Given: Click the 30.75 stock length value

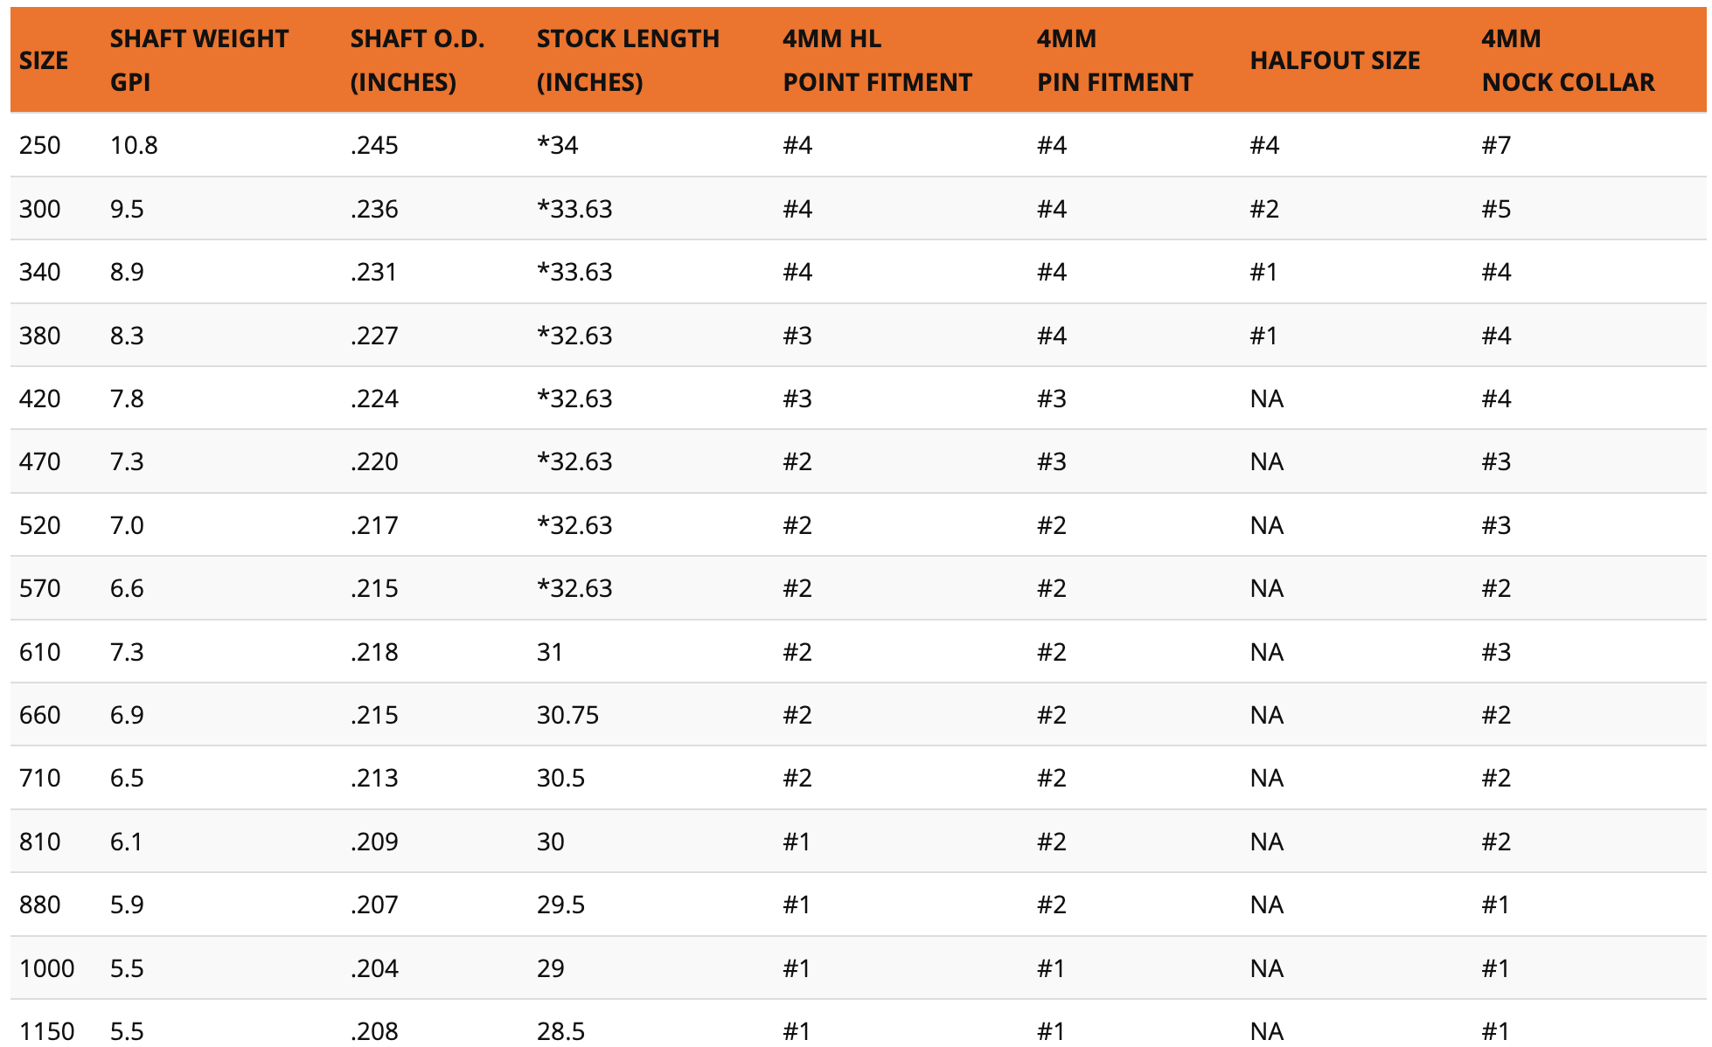Looking at the screenshot, I should [x=568, y=715].
